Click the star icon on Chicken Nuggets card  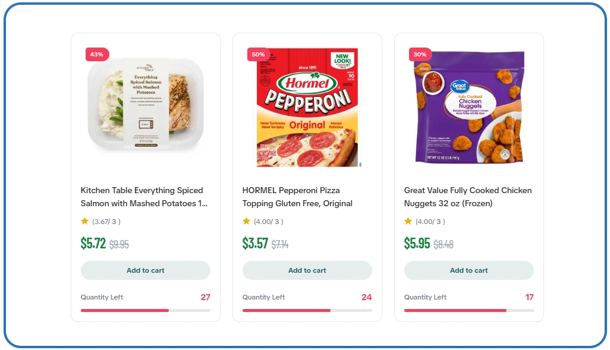[x=407, y=221]
